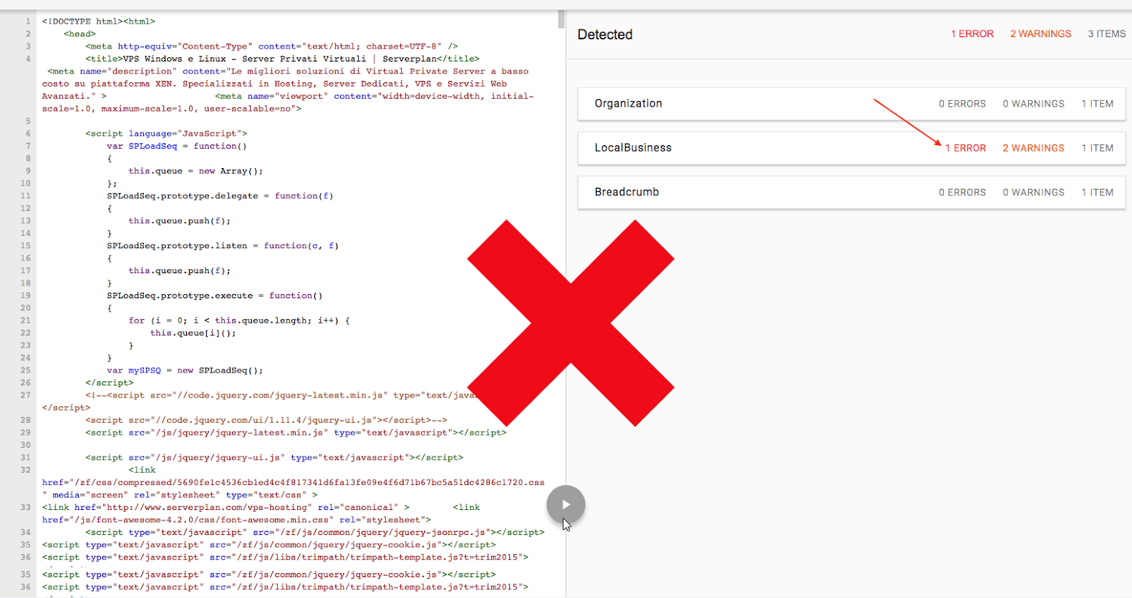Click the script language JavaScript line
This screenshot has height=598, width=1132.
tap(166, 134)
